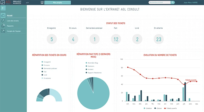The height and width of the screenshot is (112, 204).
Task: Toggle En cours legend in tickets en cours chart
Action: (46, 65)
